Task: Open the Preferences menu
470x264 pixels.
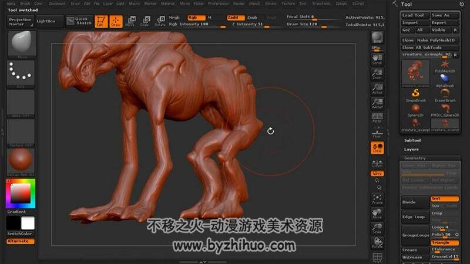Action: point(218,4)
